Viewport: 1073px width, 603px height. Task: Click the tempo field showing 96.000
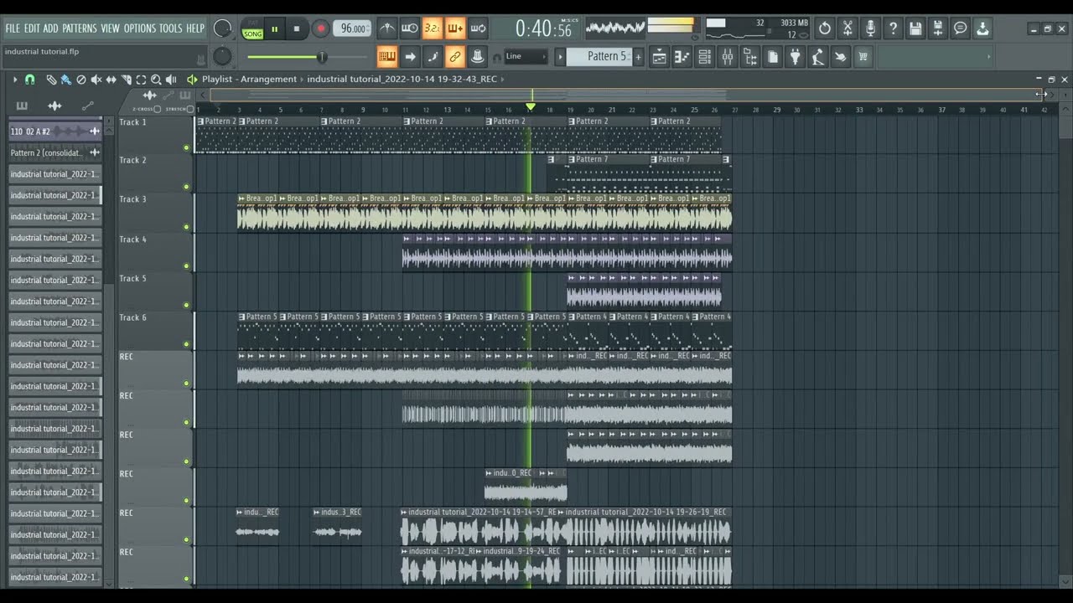pos(352,29)
